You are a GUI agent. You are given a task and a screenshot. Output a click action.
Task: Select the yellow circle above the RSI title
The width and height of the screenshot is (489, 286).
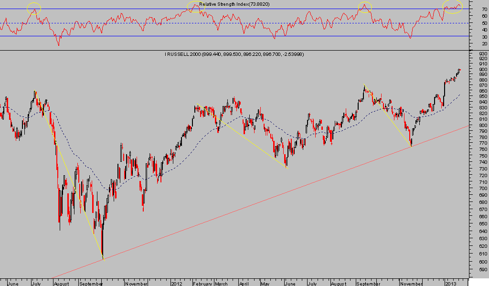[x=195, y=6]
